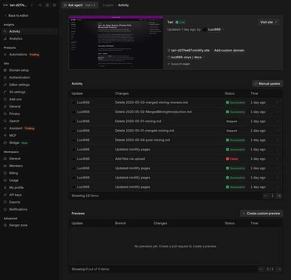Expand row Delete 2020-05-02-MergedMiningIntroduction.md chevron

(x=278, y=112)
